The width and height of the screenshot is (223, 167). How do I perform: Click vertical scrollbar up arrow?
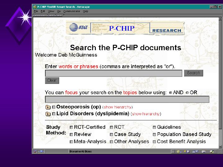coord(220,19)
